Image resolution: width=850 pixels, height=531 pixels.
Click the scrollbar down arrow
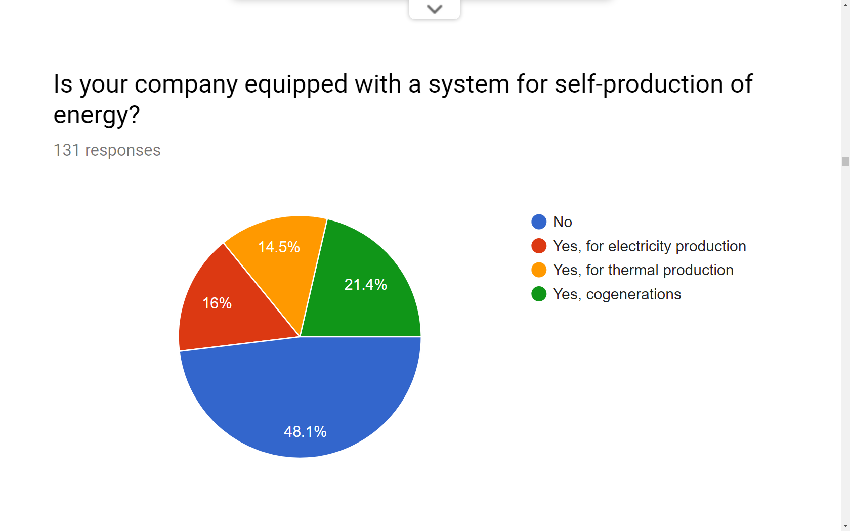click(x=845, y=526)
